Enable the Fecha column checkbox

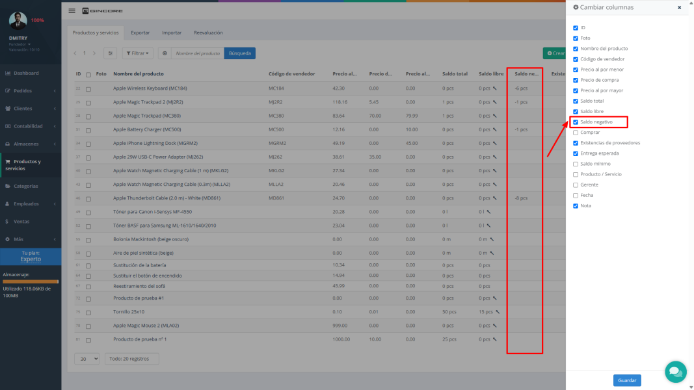click(576, 196)
